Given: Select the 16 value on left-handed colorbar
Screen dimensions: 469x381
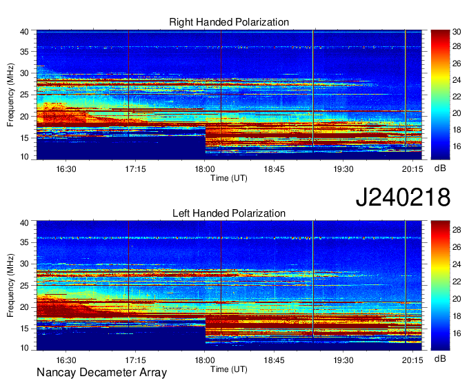Looking at the screenshot, I should (457, 333).
